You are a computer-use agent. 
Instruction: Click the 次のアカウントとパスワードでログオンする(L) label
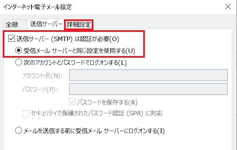point(75,62)
